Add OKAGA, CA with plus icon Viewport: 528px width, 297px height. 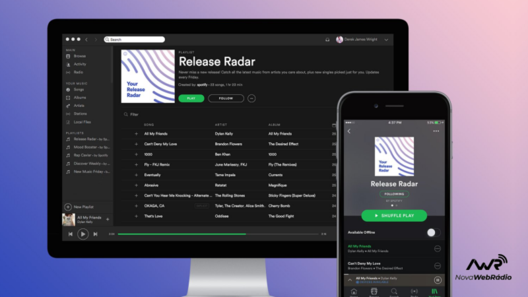(137, 206)
